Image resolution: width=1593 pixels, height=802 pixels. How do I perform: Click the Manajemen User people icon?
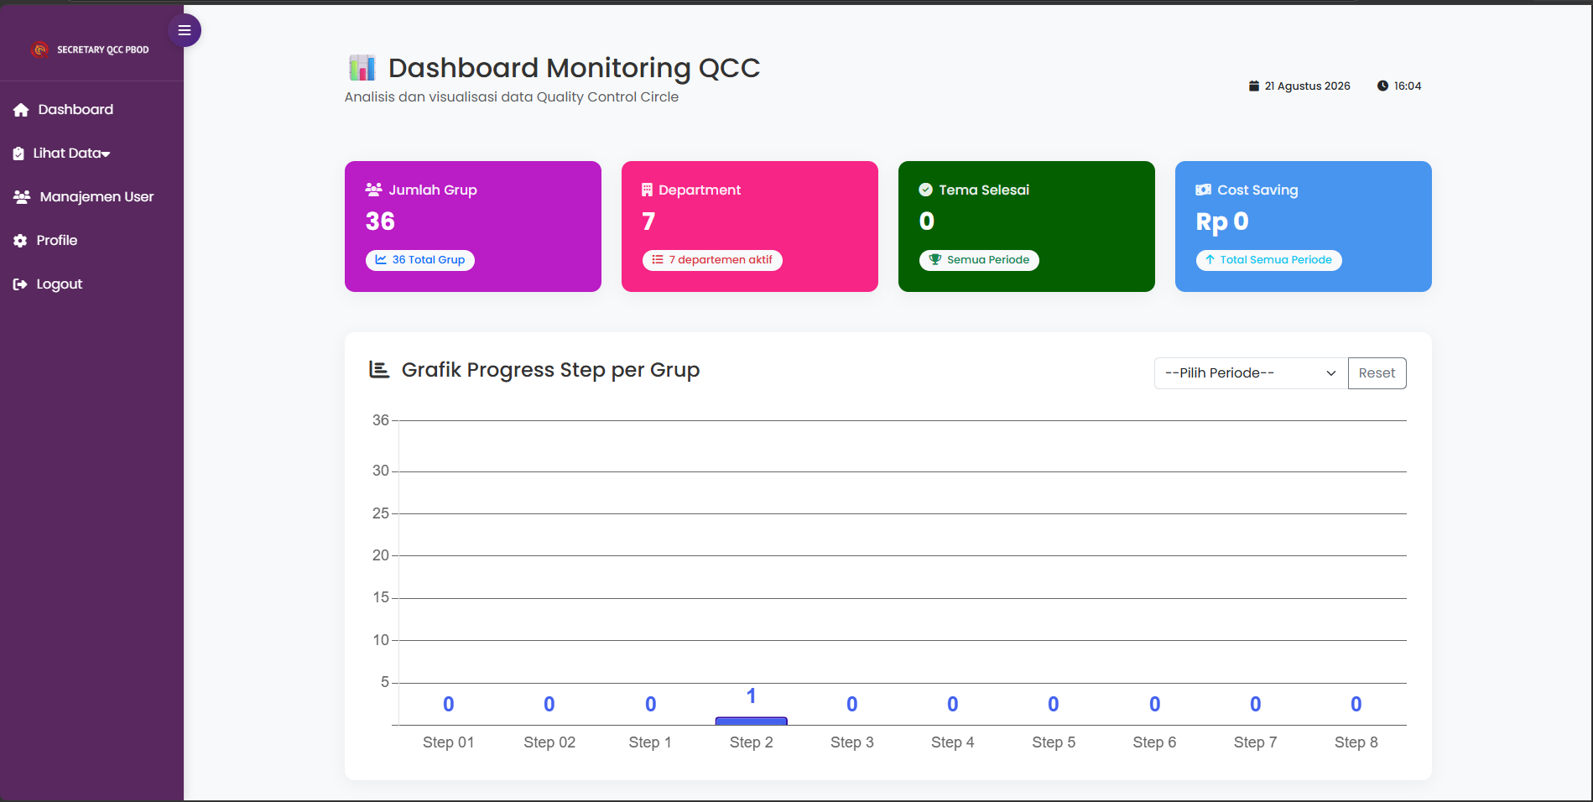point(22,197)
